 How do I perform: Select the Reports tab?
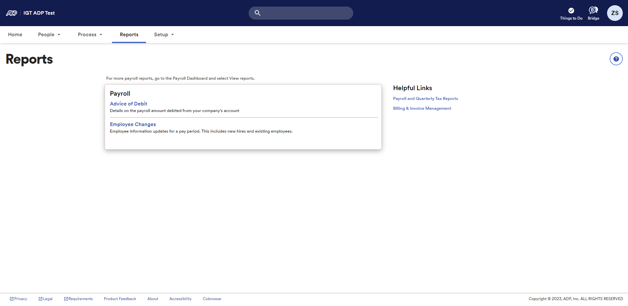[129, 35]
